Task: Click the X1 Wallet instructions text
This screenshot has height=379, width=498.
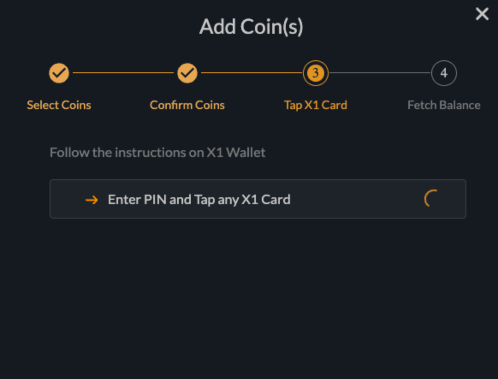Action: coord(158,152)
